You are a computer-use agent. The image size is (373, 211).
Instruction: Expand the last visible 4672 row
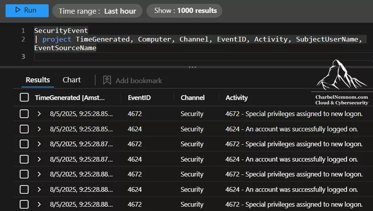(x=39, y=204)
